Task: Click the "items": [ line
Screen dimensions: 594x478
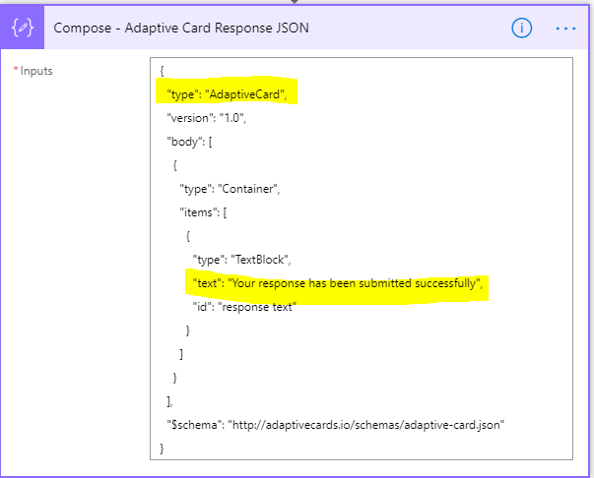Action: coord(203,211)
